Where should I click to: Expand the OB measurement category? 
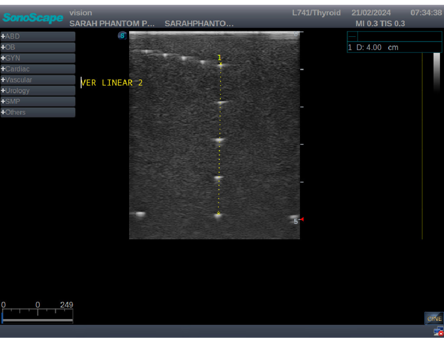[38, 47]
